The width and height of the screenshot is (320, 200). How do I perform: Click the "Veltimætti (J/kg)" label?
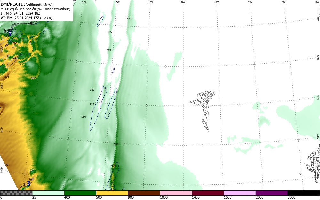point(39,4)
